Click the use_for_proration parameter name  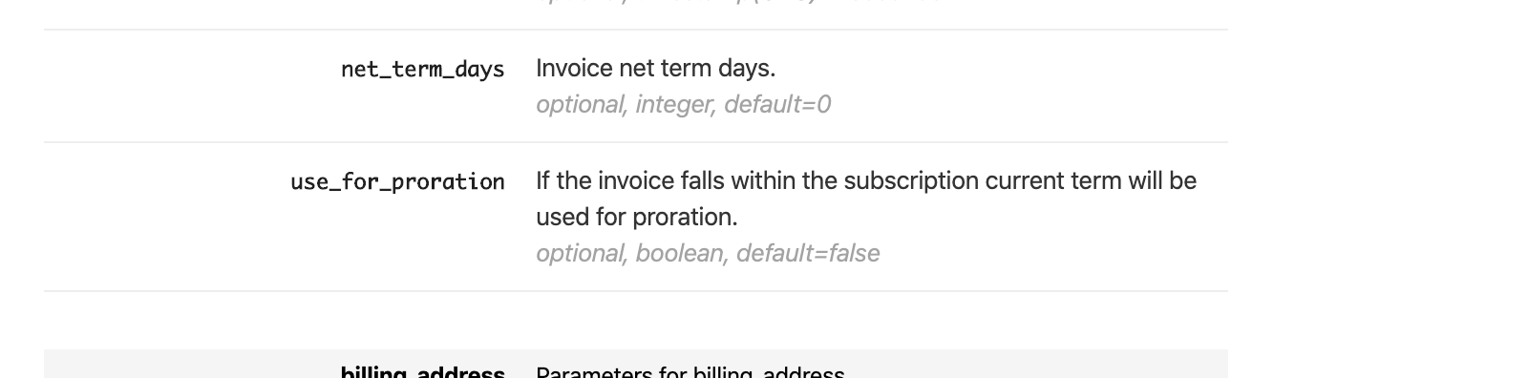(x=398, y=182)
